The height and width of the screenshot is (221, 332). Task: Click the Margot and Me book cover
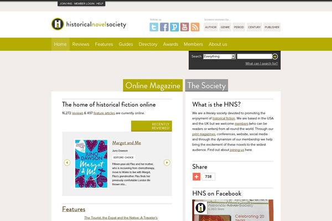[x=91, y=164]
